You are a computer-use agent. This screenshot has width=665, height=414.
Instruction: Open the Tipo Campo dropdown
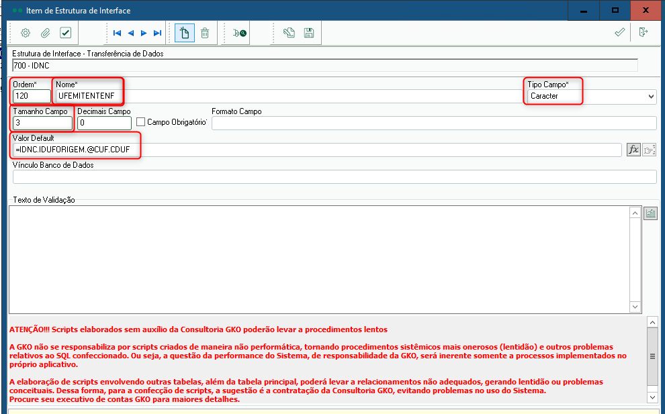(651, 97)
